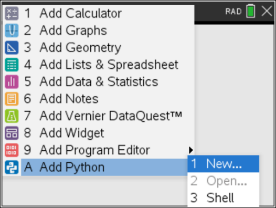Click the purple Widget icon

[12, 133]
